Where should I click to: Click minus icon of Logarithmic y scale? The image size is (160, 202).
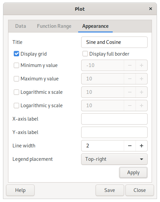tap(130, 106)
